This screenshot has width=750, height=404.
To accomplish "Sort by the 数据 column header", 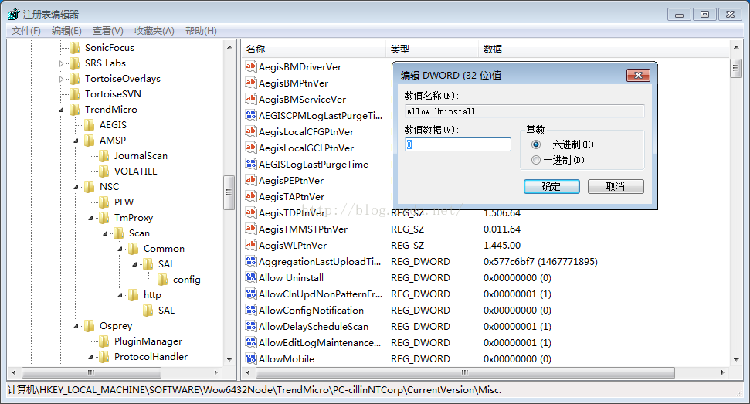I will tap(604, 49).
